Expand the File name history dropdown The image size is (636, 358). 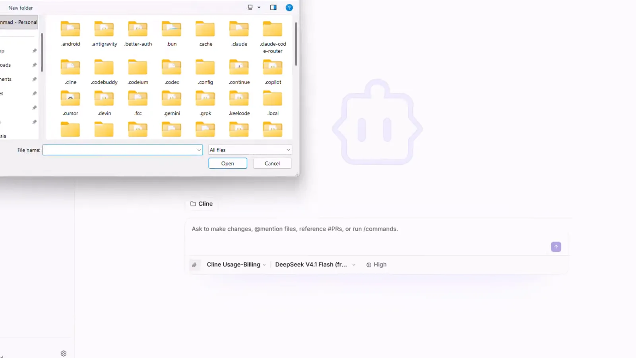[x=199, y=150]
